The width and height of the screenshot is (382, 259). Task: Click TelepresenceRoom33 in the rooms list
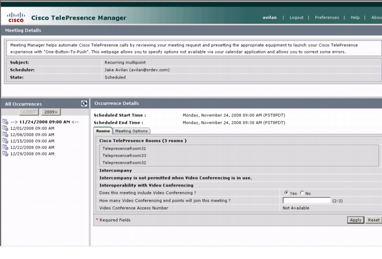(x=124, y=156)
